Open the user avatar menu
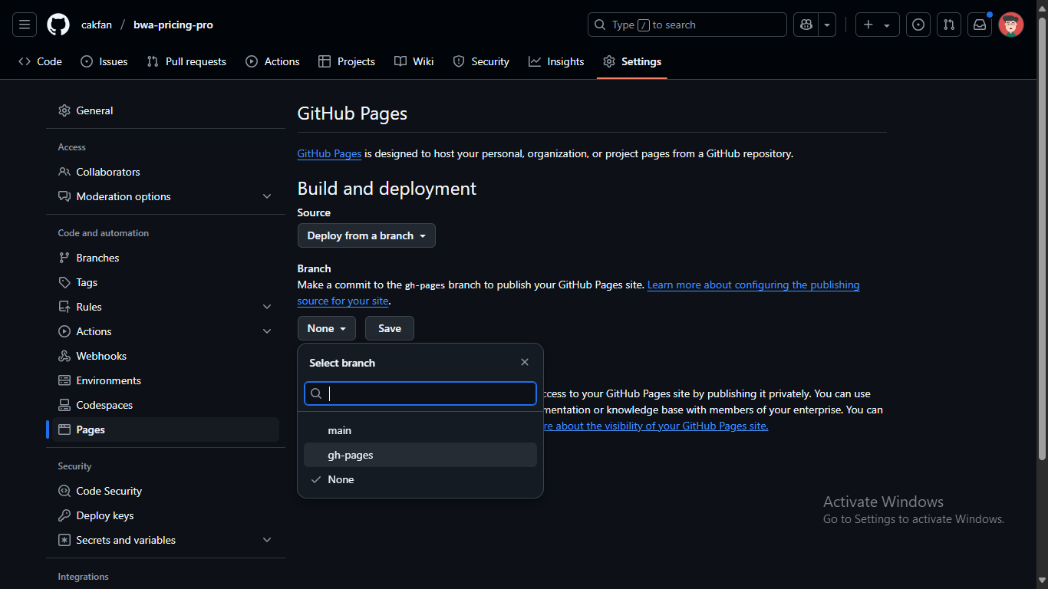Image resolution: width=1048 pixels, height=589 pixels. tap(1011, 25)
